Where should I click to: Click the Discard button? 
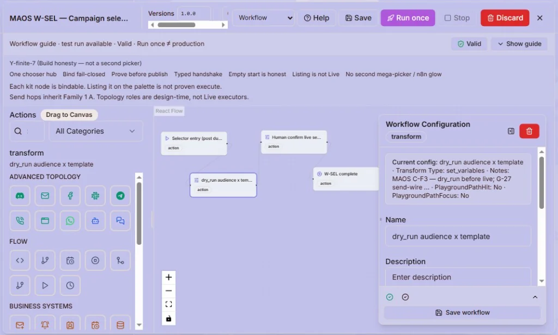tap(505, 18)
